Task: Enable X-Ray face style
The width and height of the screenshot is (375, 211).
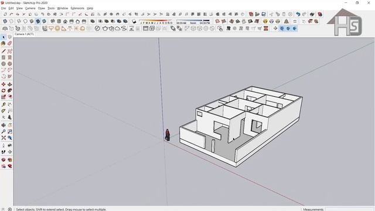Action: (5, 21)
